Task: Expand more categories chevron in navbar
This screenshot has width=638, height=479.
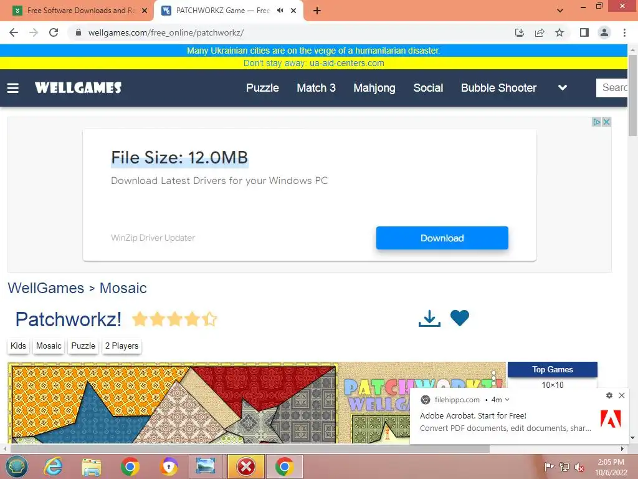Action: click(563, 87)
